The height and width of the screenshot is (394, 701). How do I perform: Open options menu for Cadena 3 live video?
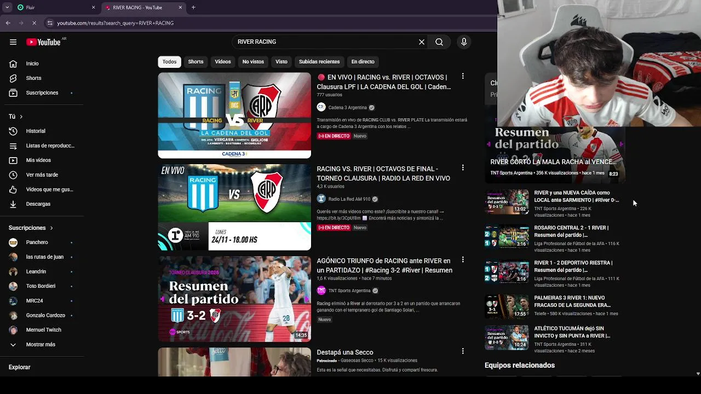pos(463,76)
